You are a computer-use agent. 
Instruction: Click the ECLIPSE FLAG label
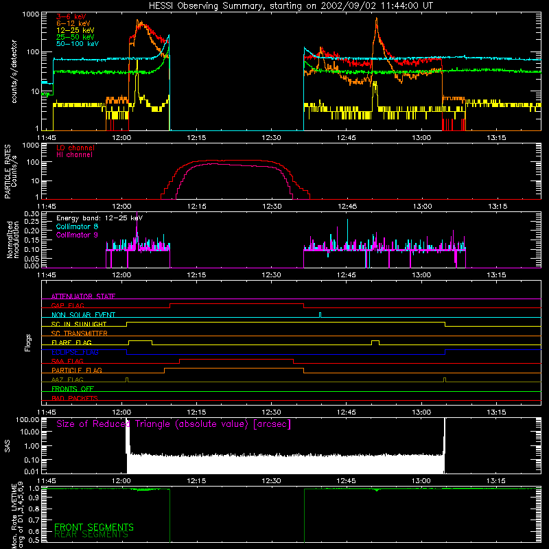[x=75, y=352]
